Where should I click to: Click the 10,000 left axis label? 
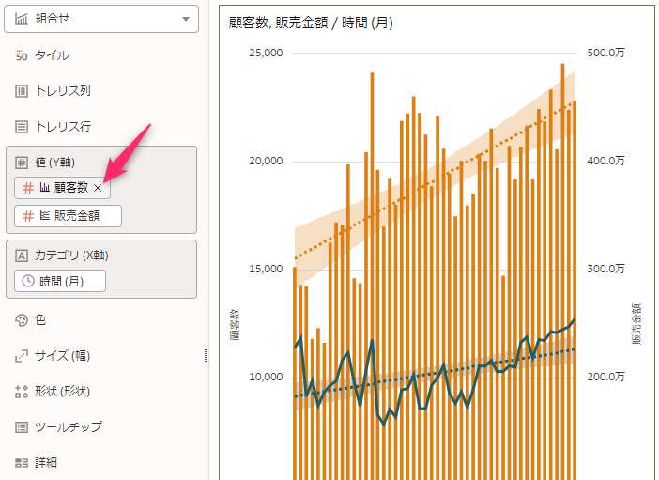point(266,377)
